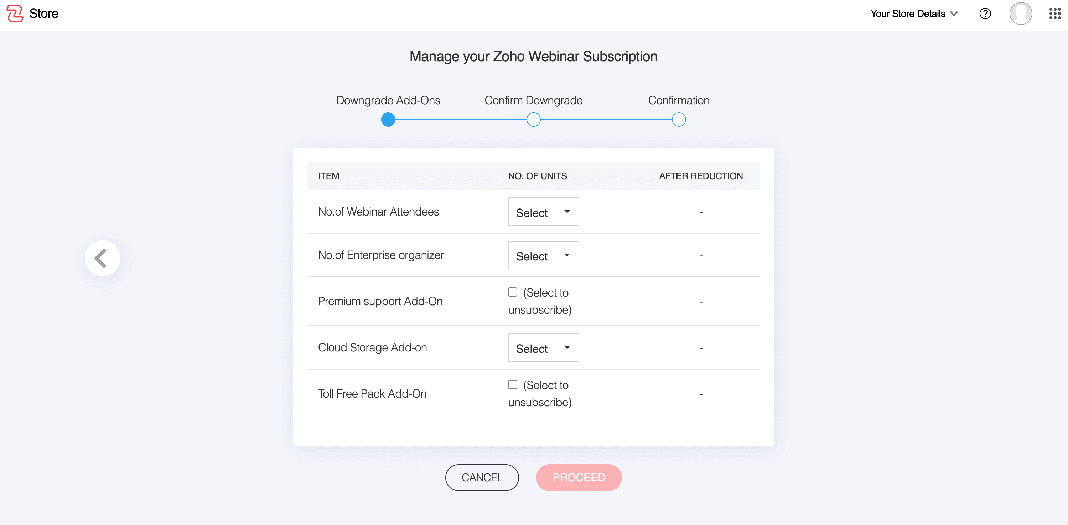Viewport: 1068px width, 525px height.
Task: Open Cloud Storage Add-on Select dropdown
Action: pos(543,348)
